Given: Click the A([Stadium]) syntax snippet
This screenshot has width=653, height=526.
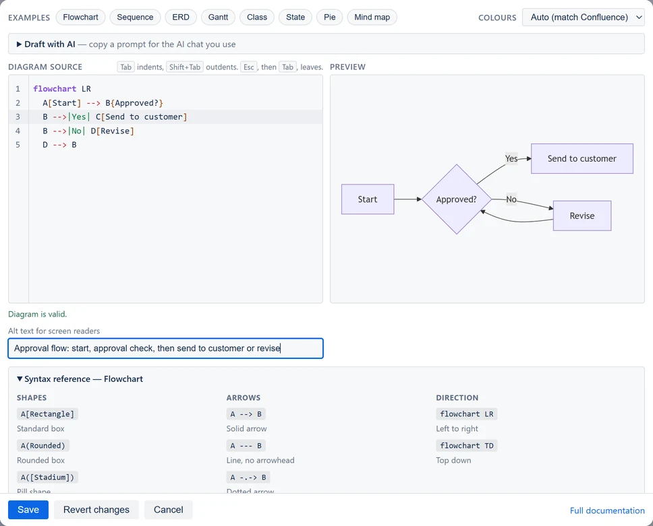Looking at the screenshot, I should coord(47,478).
